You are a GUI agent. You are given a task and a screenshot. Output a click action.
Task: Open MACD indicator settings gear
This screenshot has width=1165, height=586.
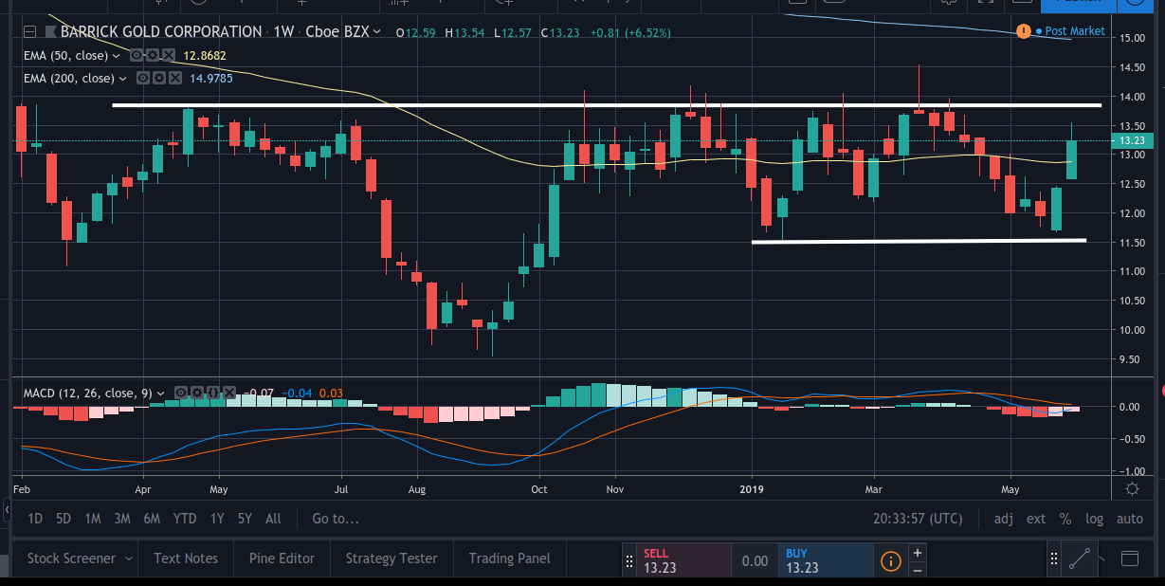tap(196, 393)
